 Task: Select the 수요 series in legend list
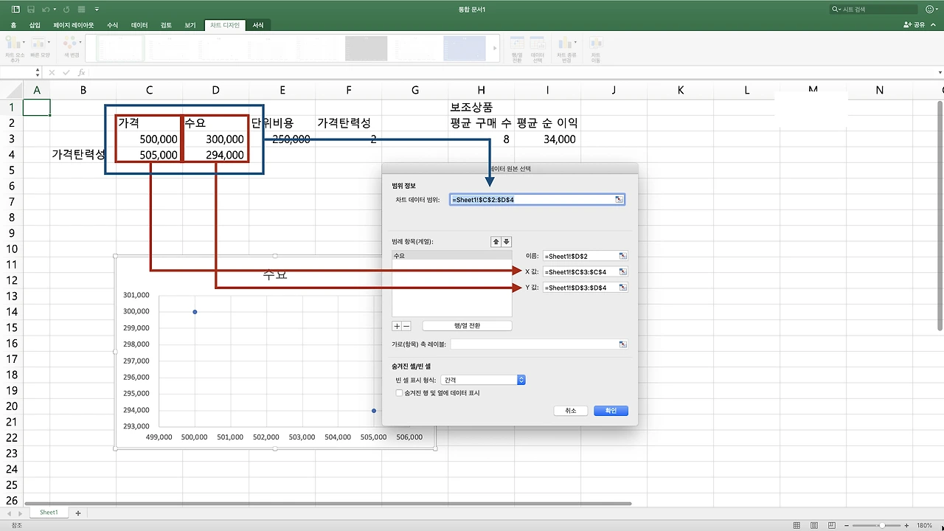tap(451, 256)
